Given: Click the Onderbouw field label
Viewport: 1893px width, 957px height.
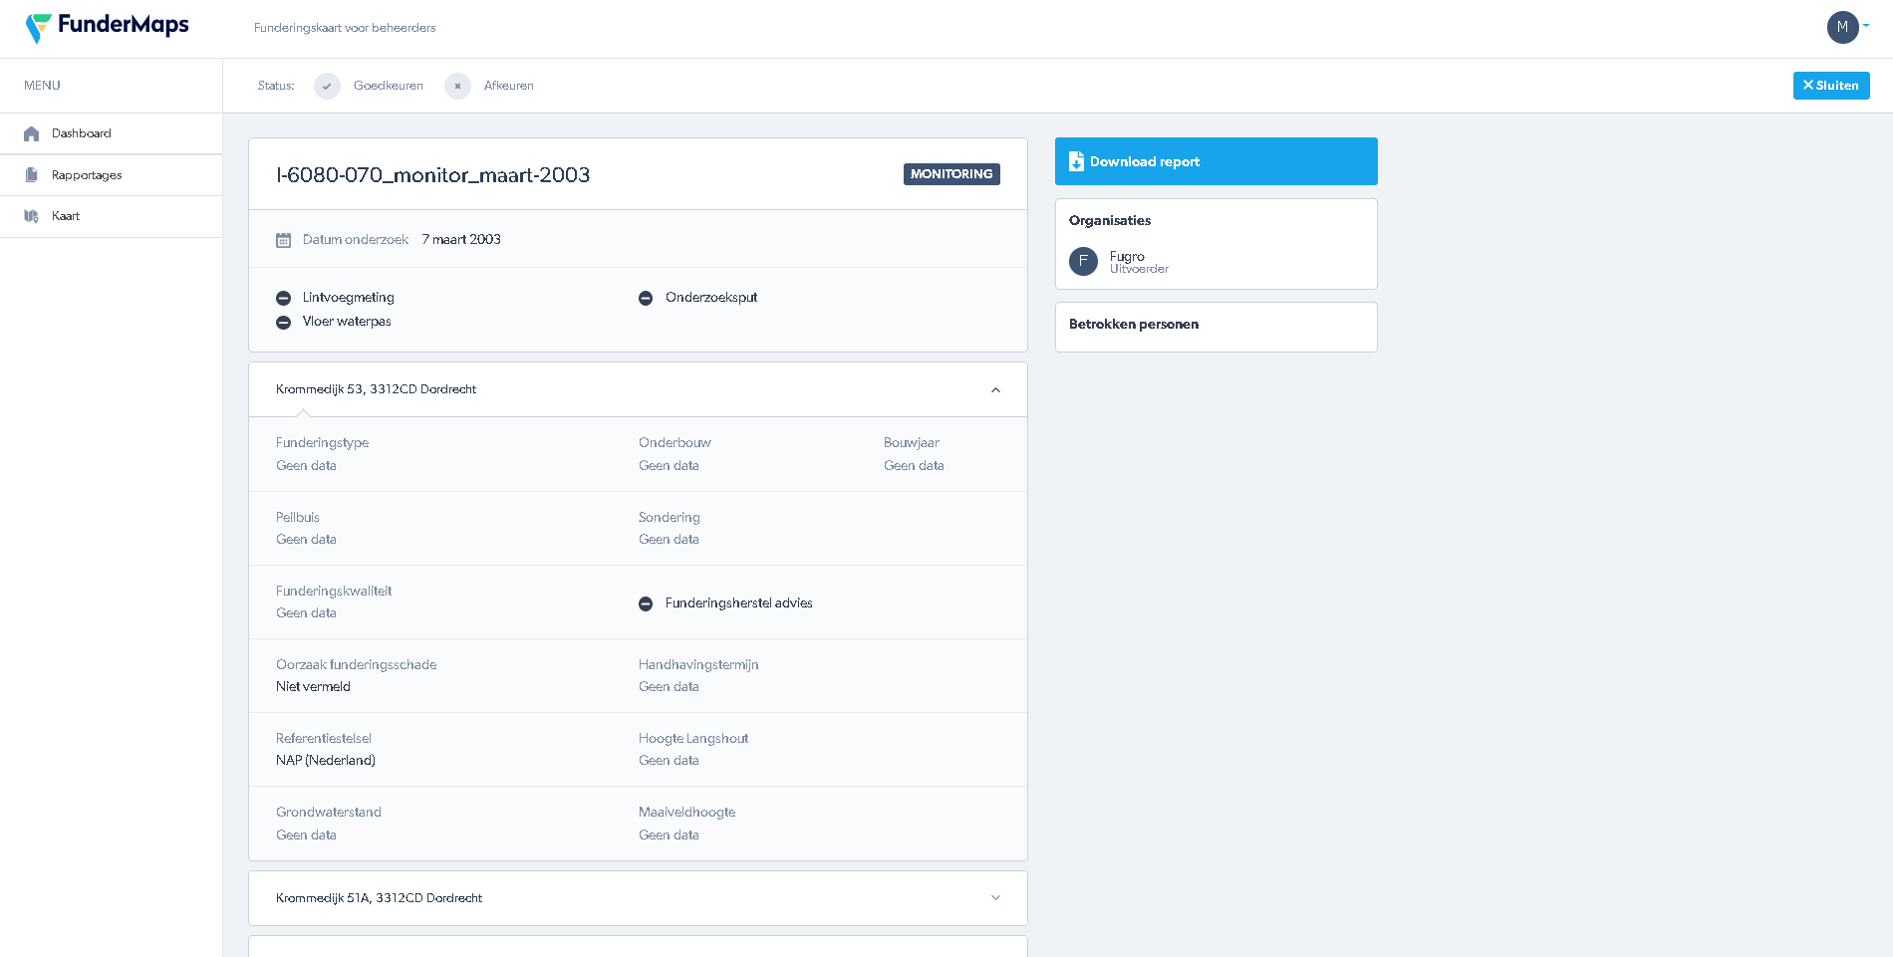Looking at the screenshot, I should pos(675,442).
